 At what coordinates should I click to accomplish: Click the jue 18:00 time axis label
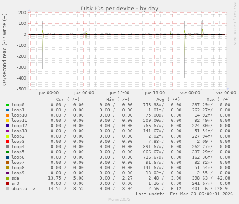tap(155, 93)
